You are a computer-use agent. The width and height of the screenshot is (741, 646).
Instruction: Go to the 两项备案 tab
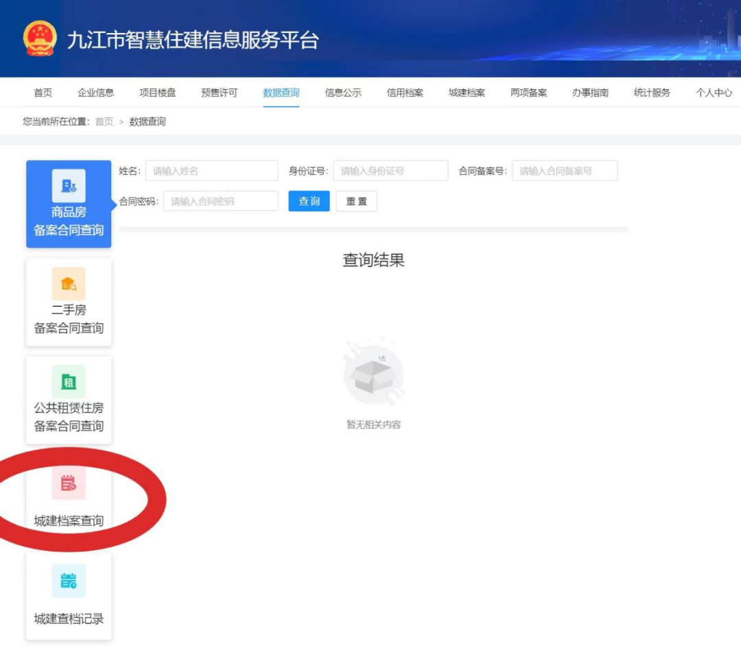click(x=529, y=93)
